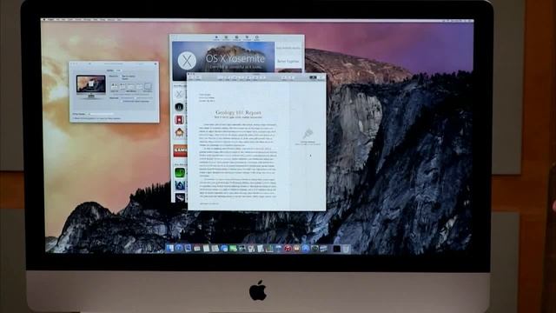Switch to Featured tab in App Store
The width and height of the screenshot is (556, 313).
[x=216, y=37]
